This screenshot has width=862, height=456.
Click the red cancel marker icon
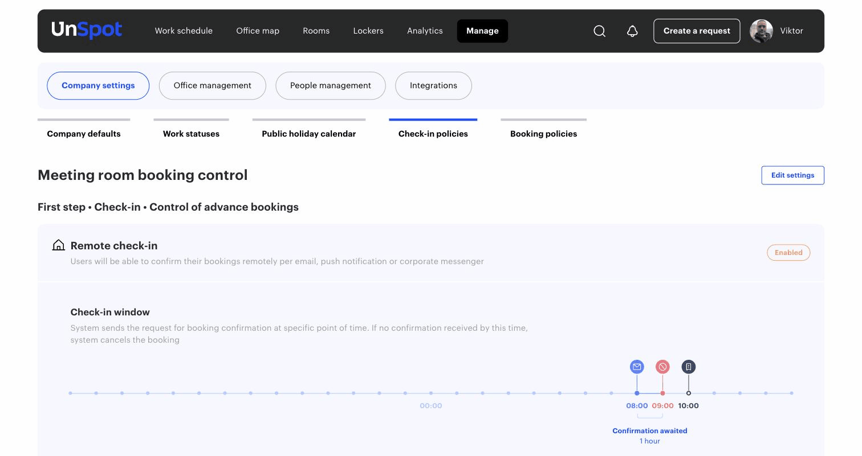point(662,367)
